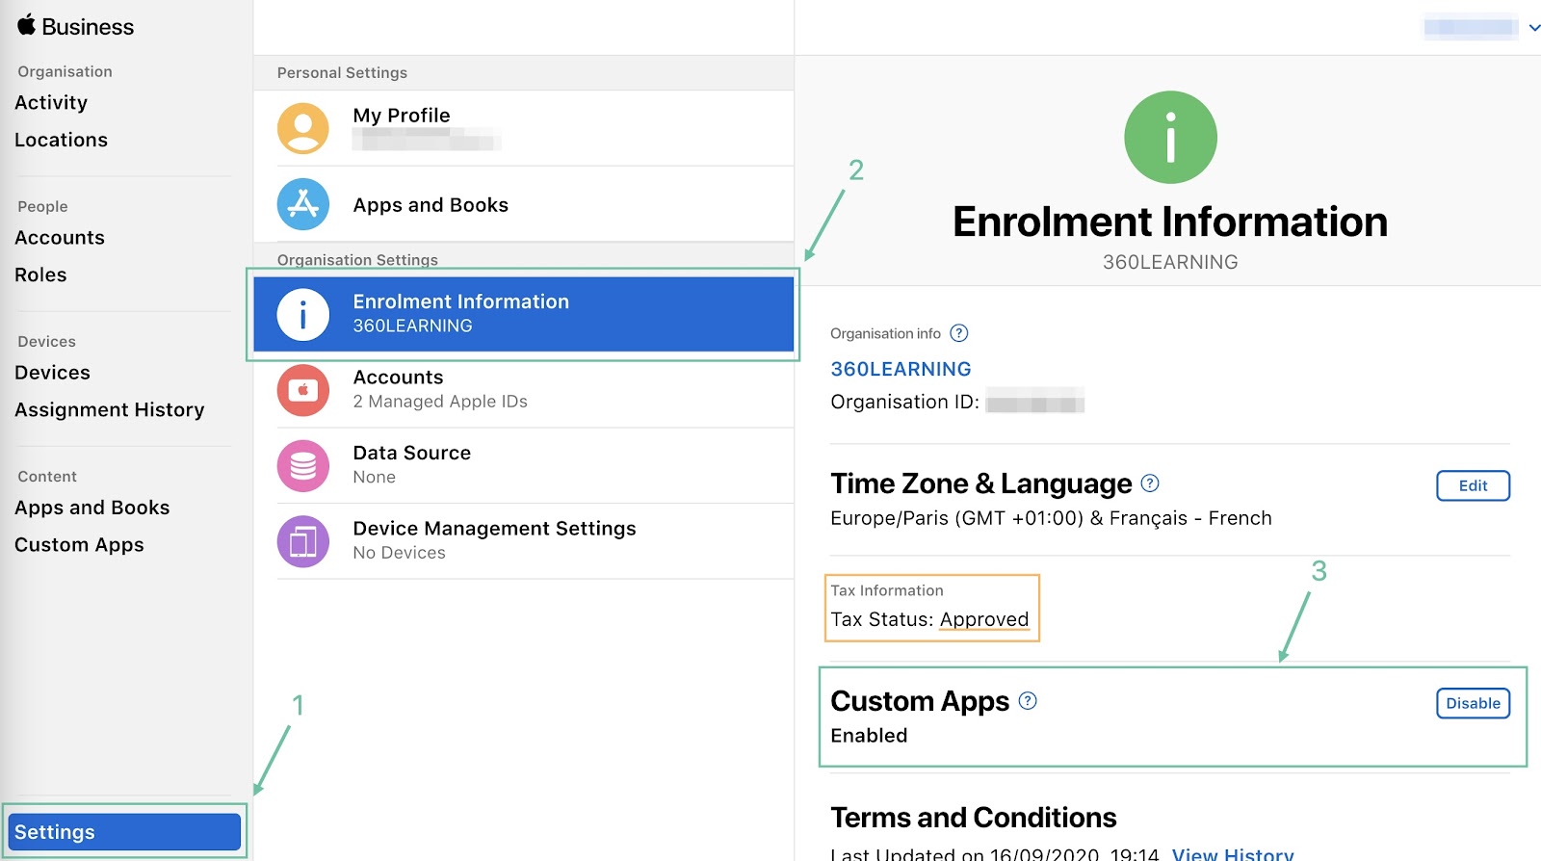
Task: Open Devices in the sidebar
Action: point(52,373)
